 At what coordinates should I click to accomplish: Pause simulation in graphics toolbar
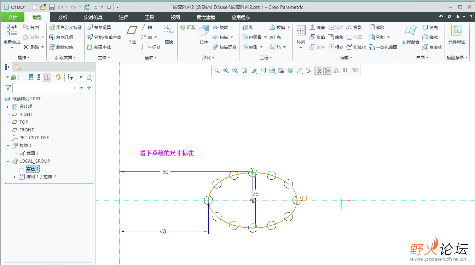[346, 71]
